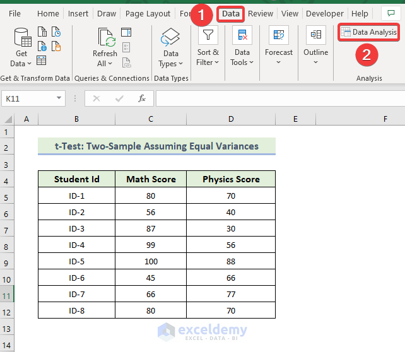
Task: Select Physics Score cell with 77
Action: tap(231, 294)
